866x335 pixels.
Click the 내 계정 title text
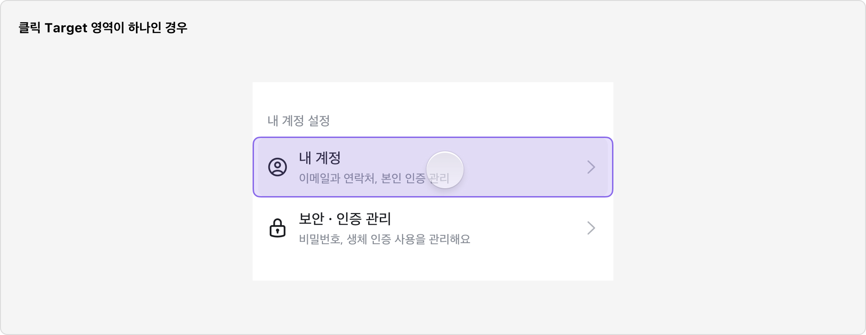[x=320, y=157]
